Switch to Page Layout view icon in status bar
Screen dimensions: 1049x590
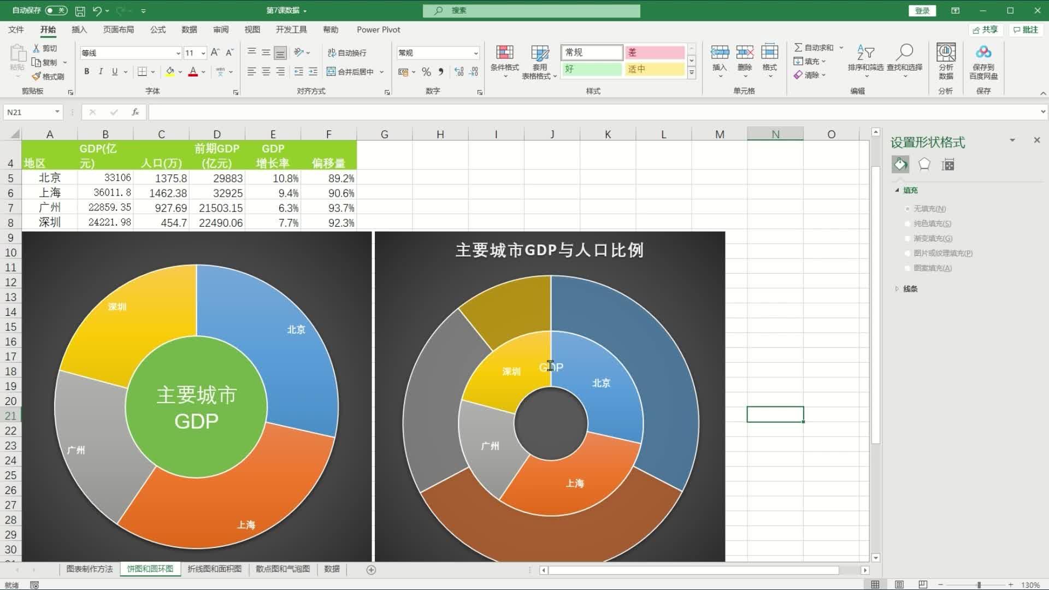(x=899, y=585)
